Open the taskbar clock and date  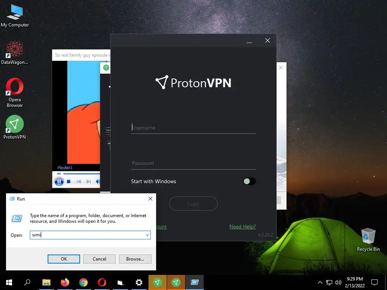coord(354,282)
